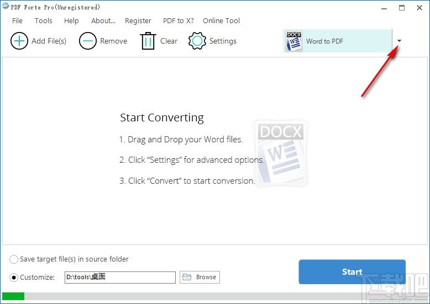Click the Add File(s) plus icon

19,41
